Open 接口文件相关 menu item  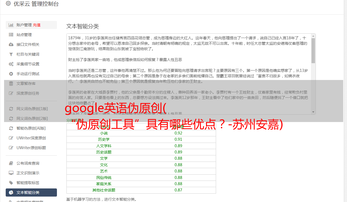coord(31,44)
